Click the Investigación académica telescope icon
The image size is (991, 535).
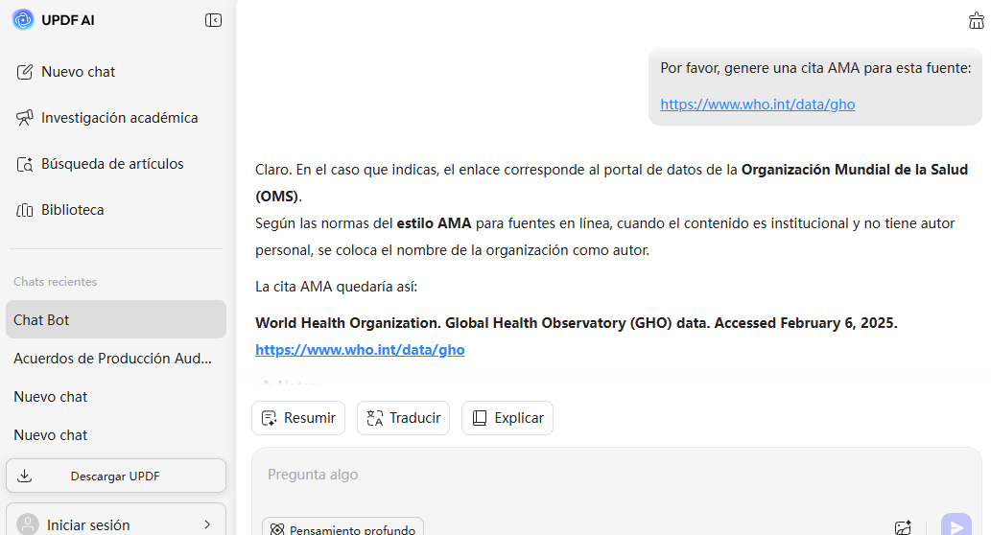[x=25, y=118]
